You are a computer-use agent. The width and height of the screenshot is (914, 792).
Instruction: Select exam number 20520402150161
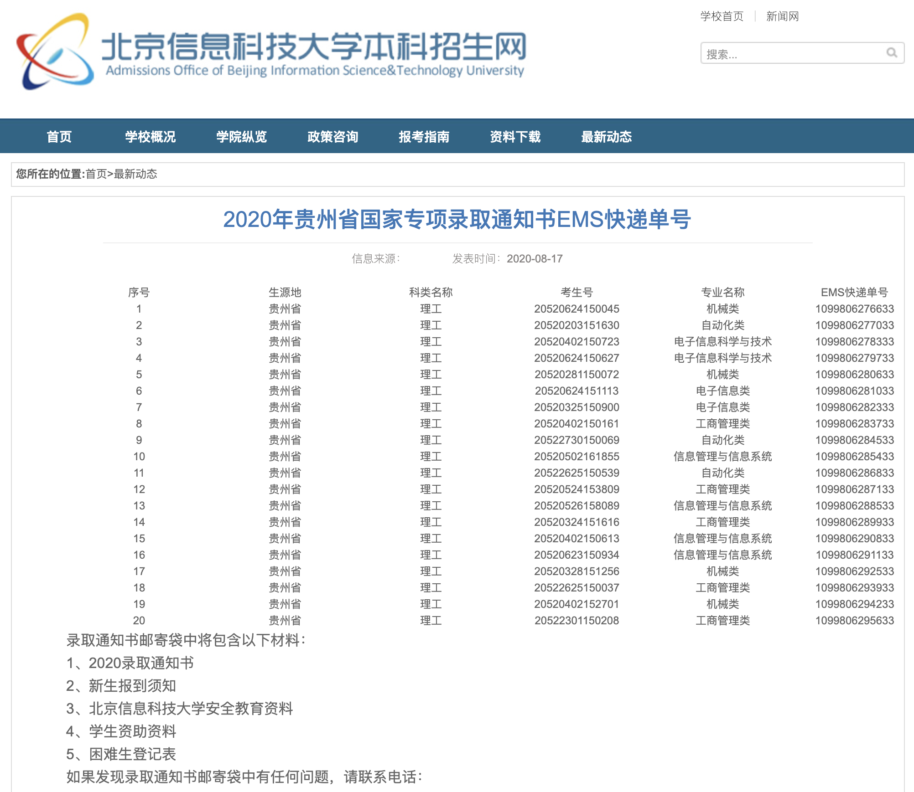tap(577, 423)
